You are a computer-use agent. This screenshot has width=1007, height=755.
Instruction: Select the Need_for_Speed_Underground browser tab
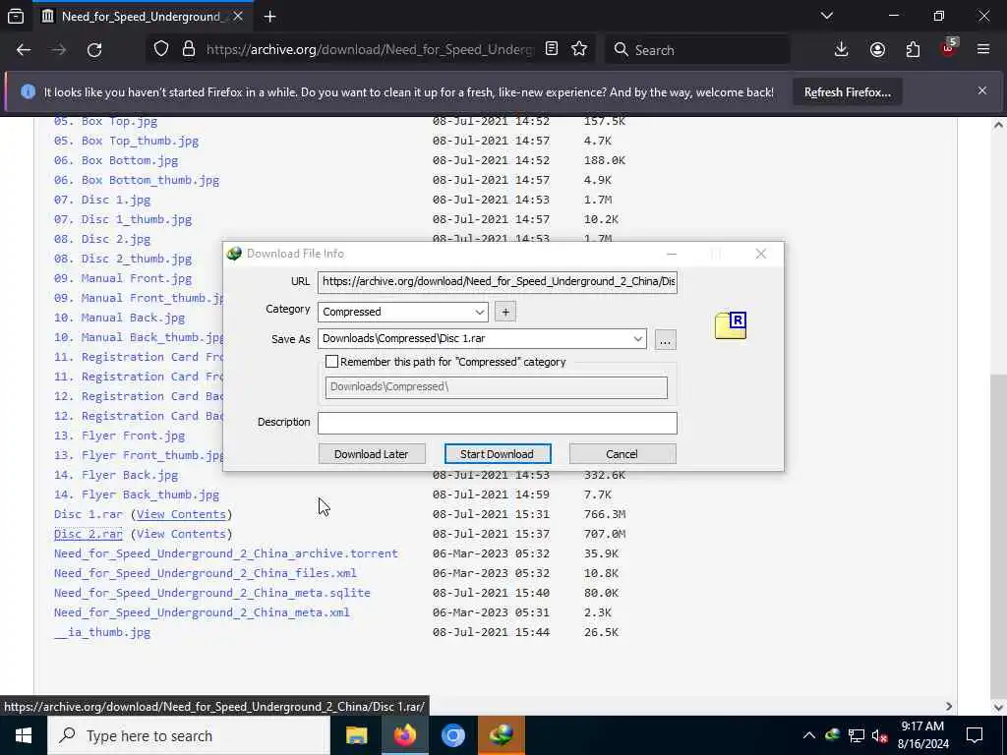pyautogui.click(x=143, y=17)
